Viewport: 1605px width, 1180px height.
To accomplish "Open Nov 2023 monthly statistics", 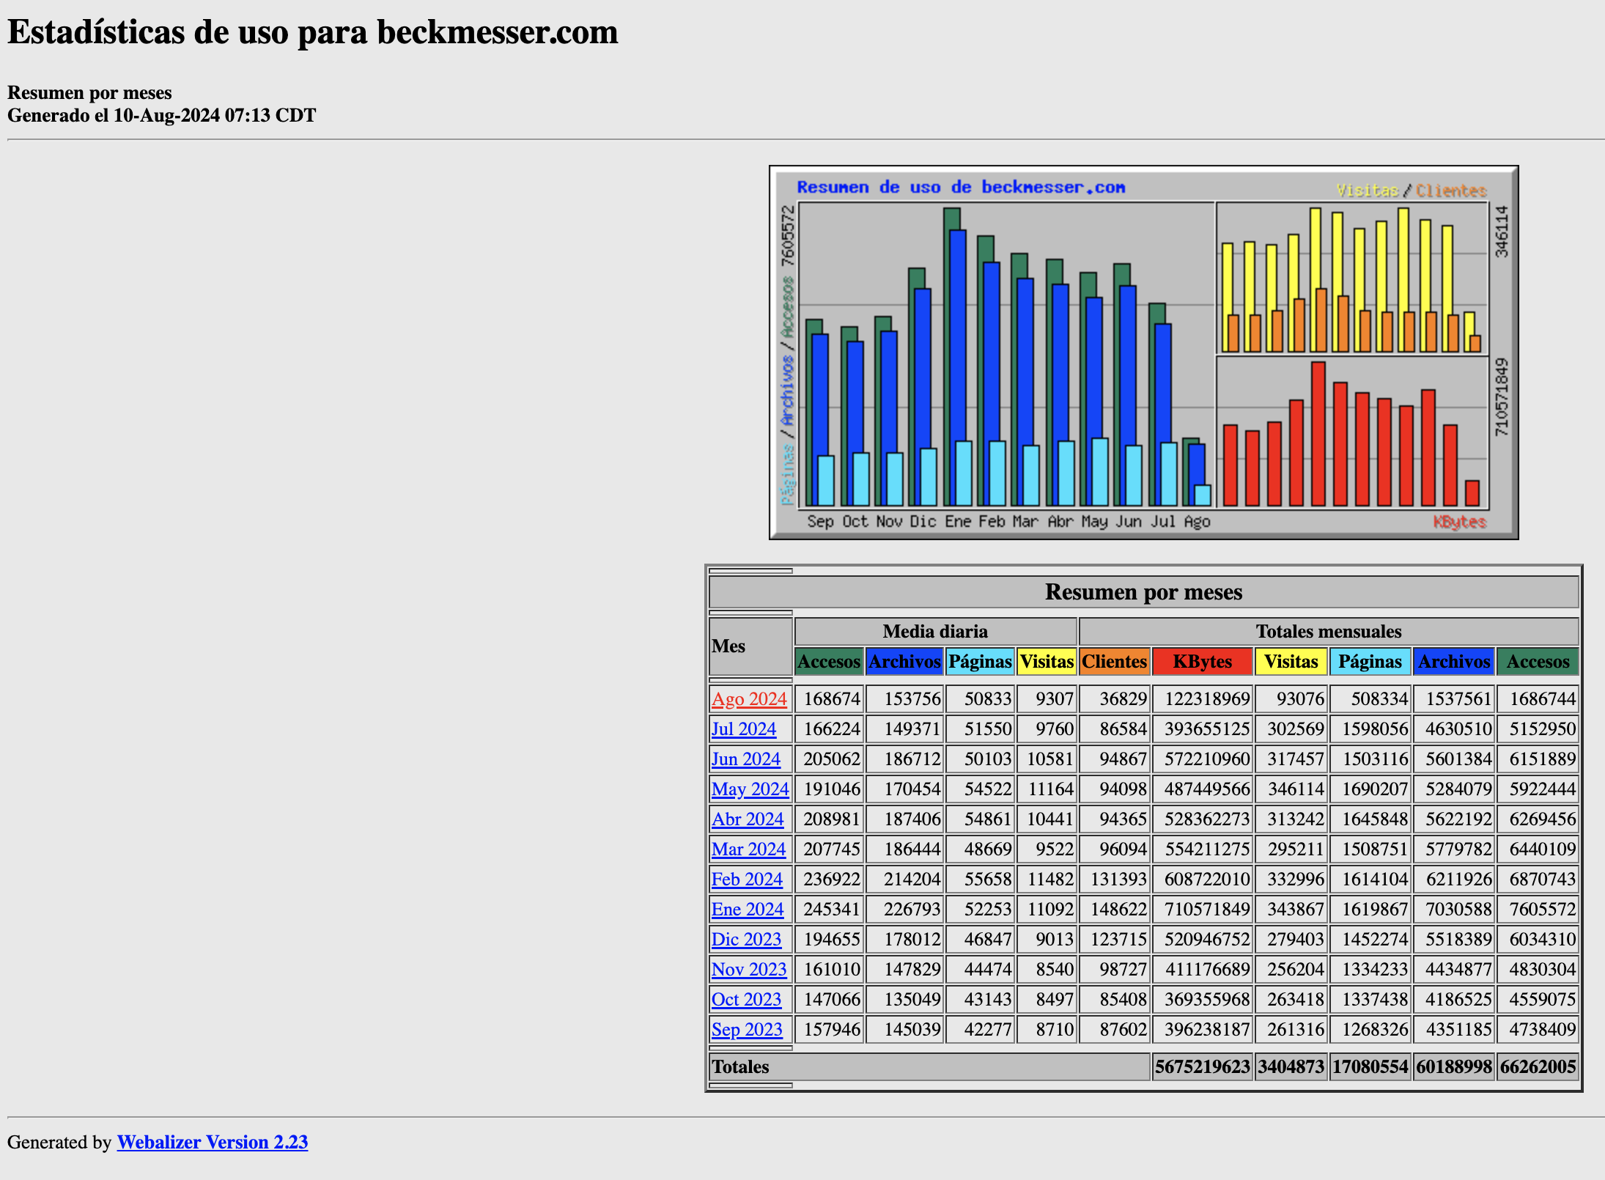I will [745, 970].
